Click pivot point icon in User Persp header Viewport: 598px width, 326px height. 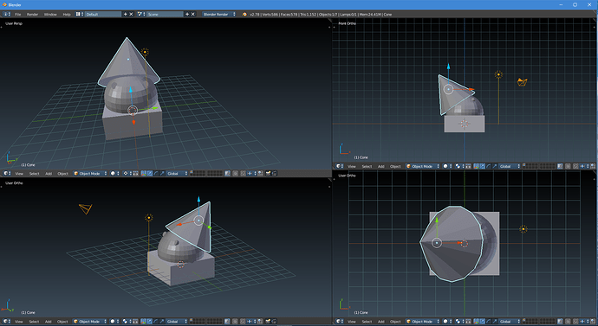pos(125,174)
